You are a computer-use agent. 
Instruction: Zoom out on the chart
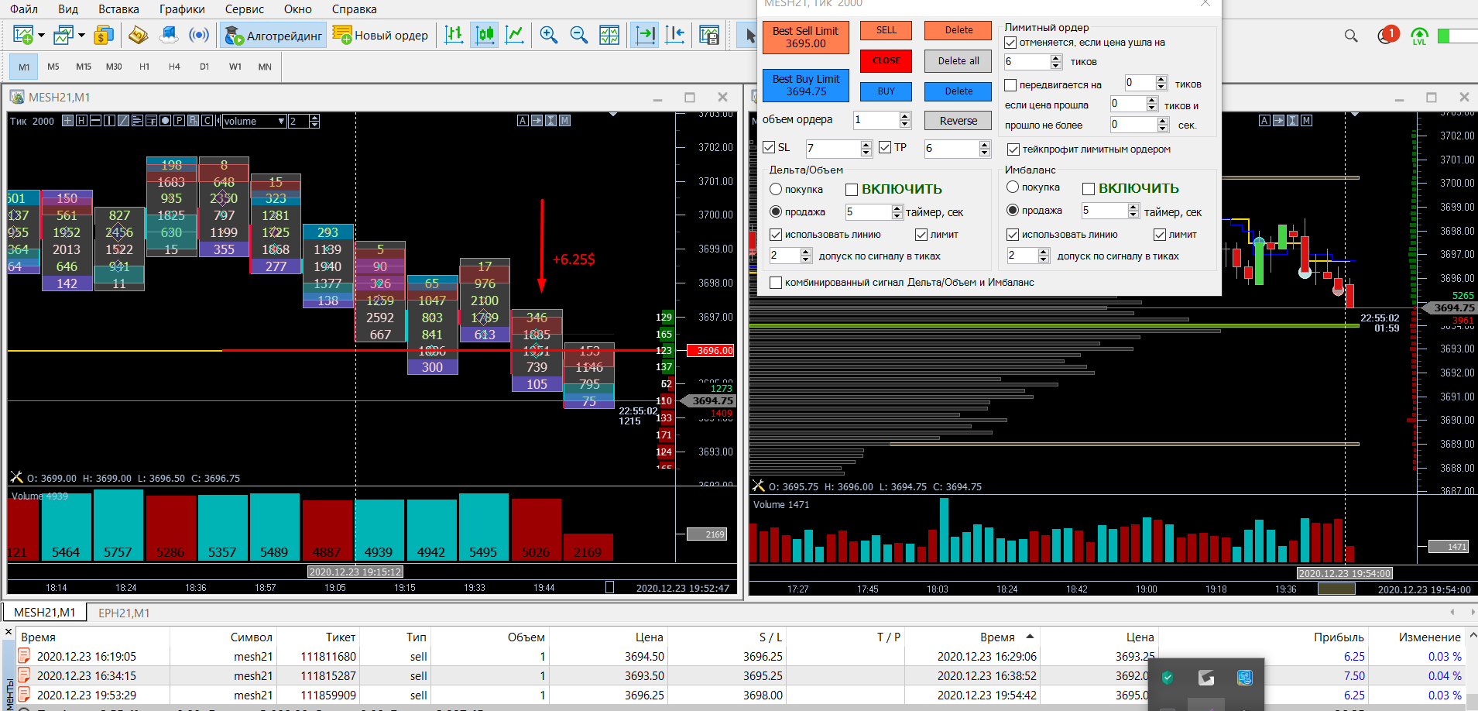click(x=578, y=35)
